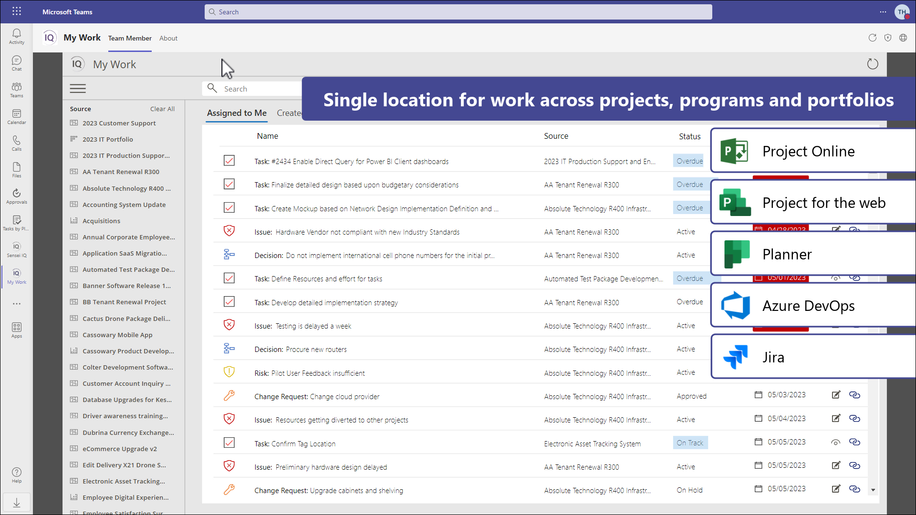916x515 pixels.
Task: Filter by Accounting System Update source
Action: coord(124,205)
